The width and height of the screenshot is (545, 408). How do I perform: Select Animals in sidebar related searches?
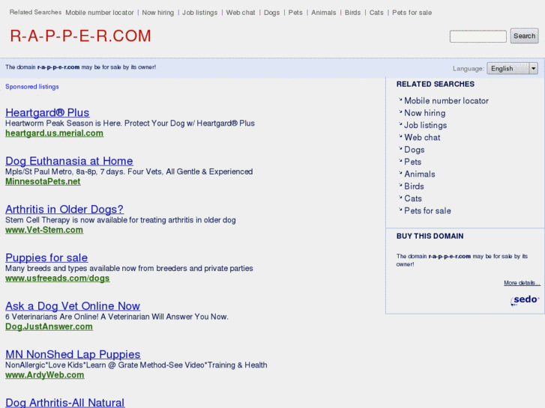420,174
